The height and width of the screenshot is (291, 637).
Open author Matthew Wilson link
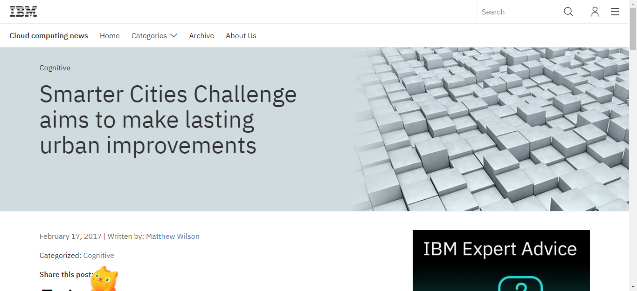173,236
